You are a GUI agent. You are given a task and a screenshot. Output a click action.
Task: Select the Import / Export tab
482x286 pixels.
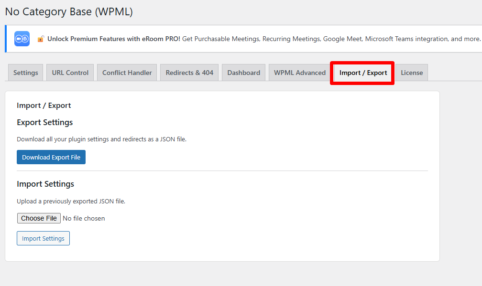pyautogui.click(x=363, y=73)
